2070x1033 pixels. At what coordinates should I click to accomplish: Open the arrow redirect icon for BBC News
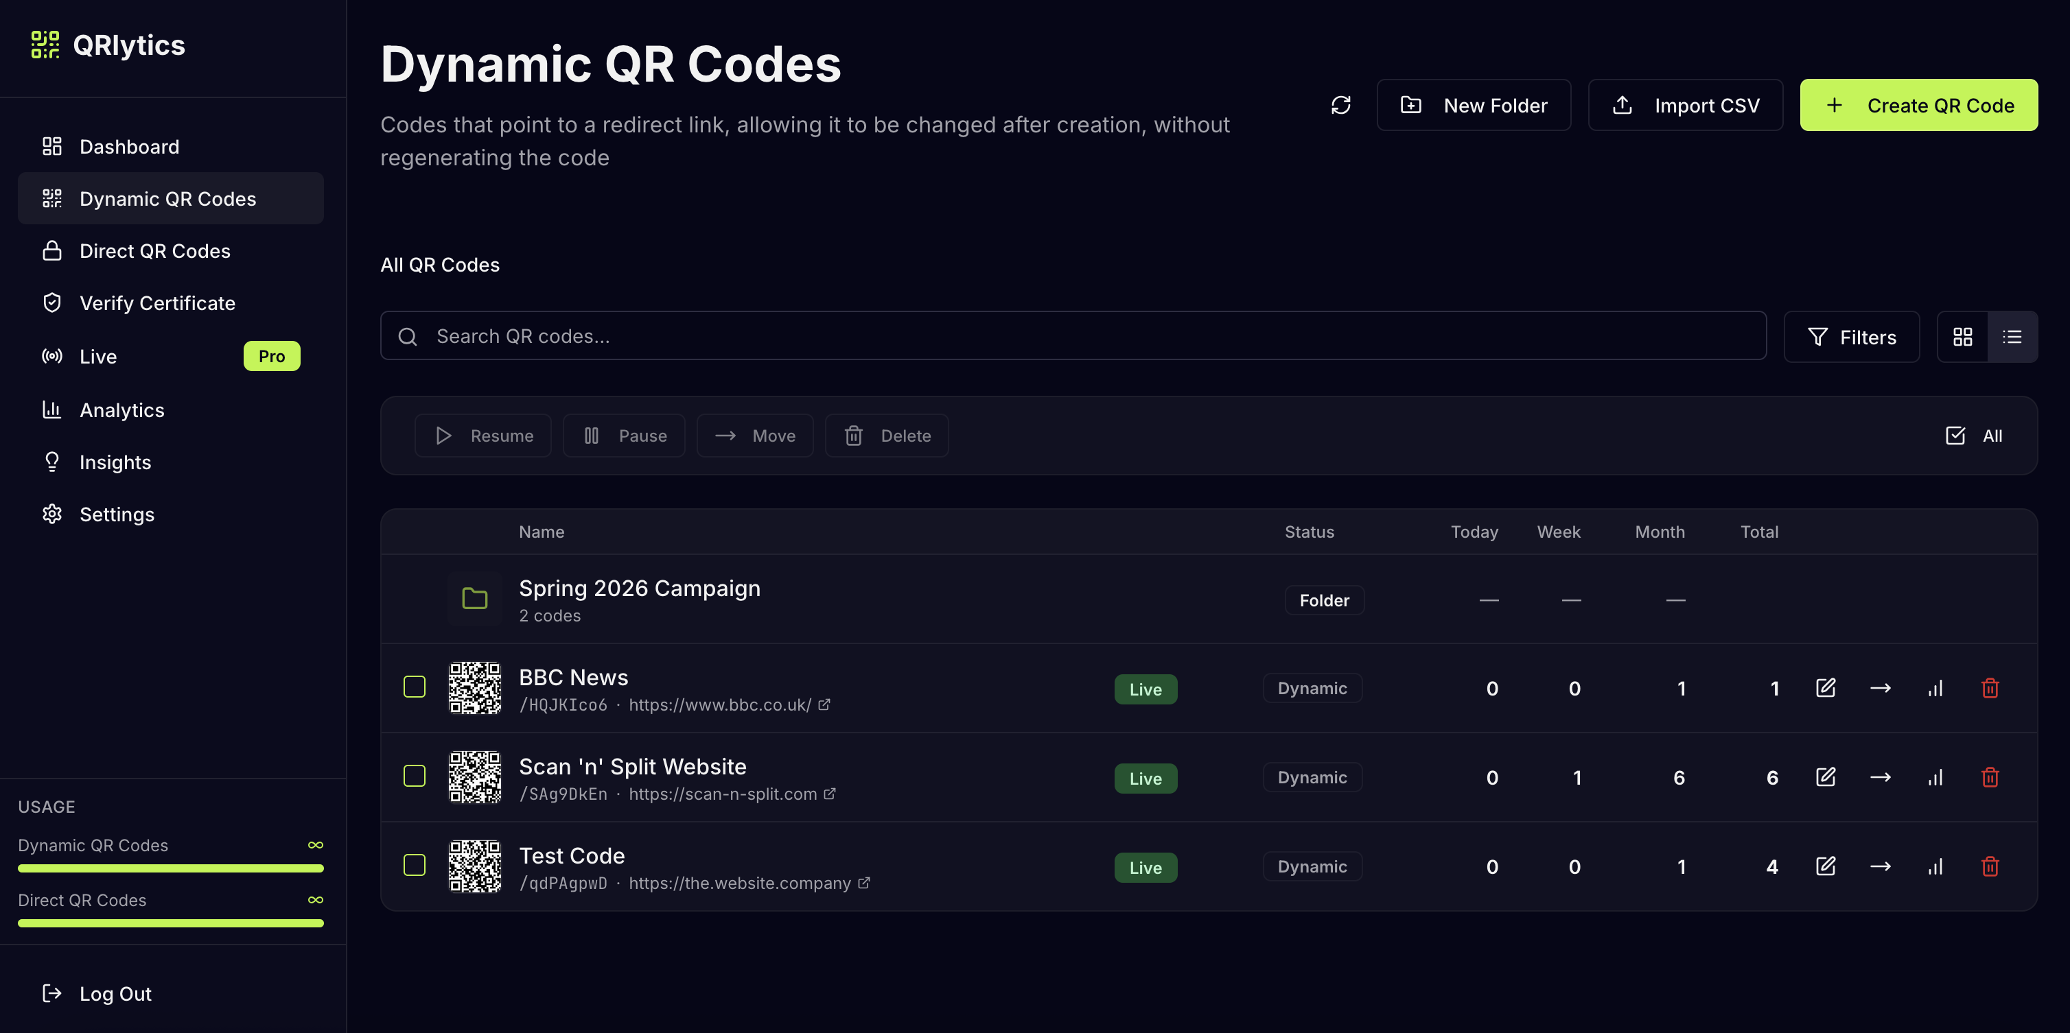(1881, 687)
